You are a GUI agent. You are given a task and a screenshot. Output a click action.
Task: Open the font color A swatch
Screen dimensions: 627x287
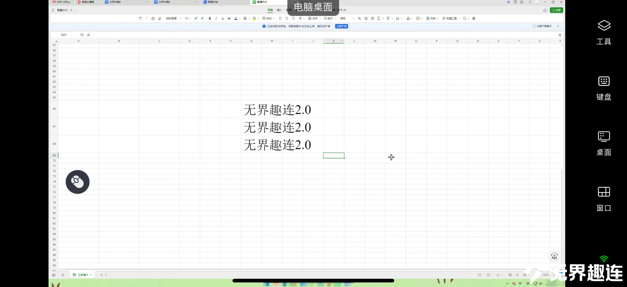point(236,18)
